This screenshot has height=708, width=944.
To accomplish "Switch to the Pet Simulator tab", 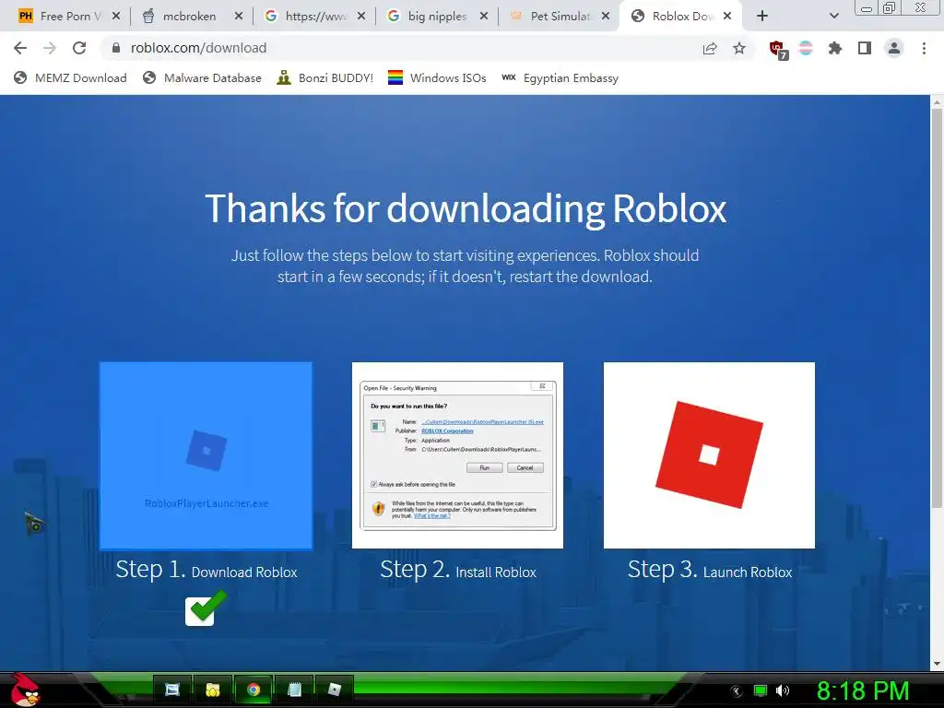I will tap(560, 17).
